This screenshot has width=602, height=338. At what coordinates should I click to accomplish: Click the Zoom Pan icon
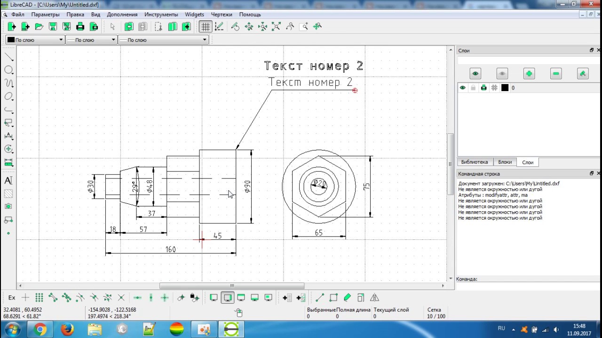(317, 27)
